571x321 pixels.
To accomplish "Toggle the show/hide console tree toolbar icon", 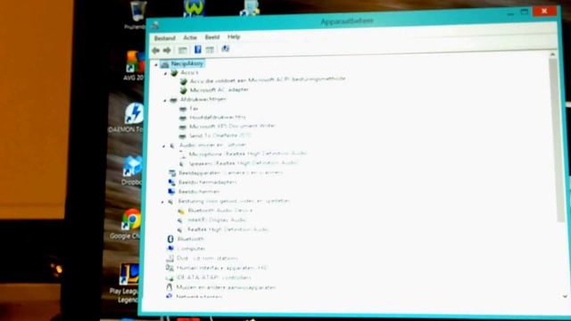I will tap(182, 50).
